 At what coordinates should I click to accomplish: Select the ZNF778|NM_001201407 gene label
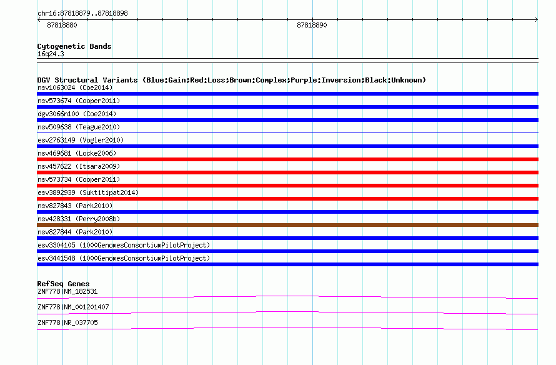(73, 307)
